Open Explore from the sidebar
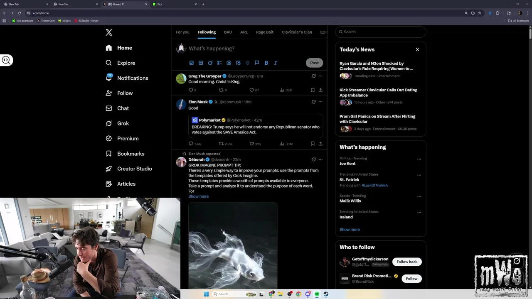Screen dimensions: 532x299 point(120,63)
